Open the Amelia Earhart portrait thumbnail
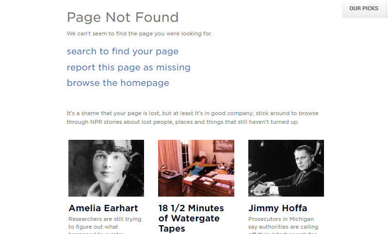This screenshot has height=234, width=388. [106, 168]
